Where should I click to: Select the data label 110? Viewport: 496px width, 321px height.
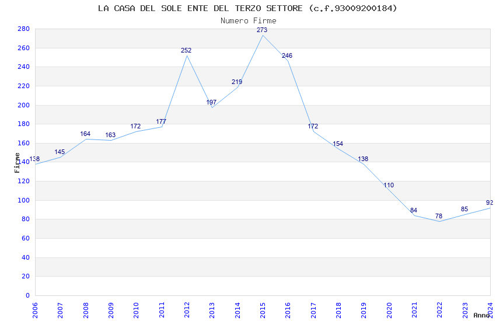[389, 186]
